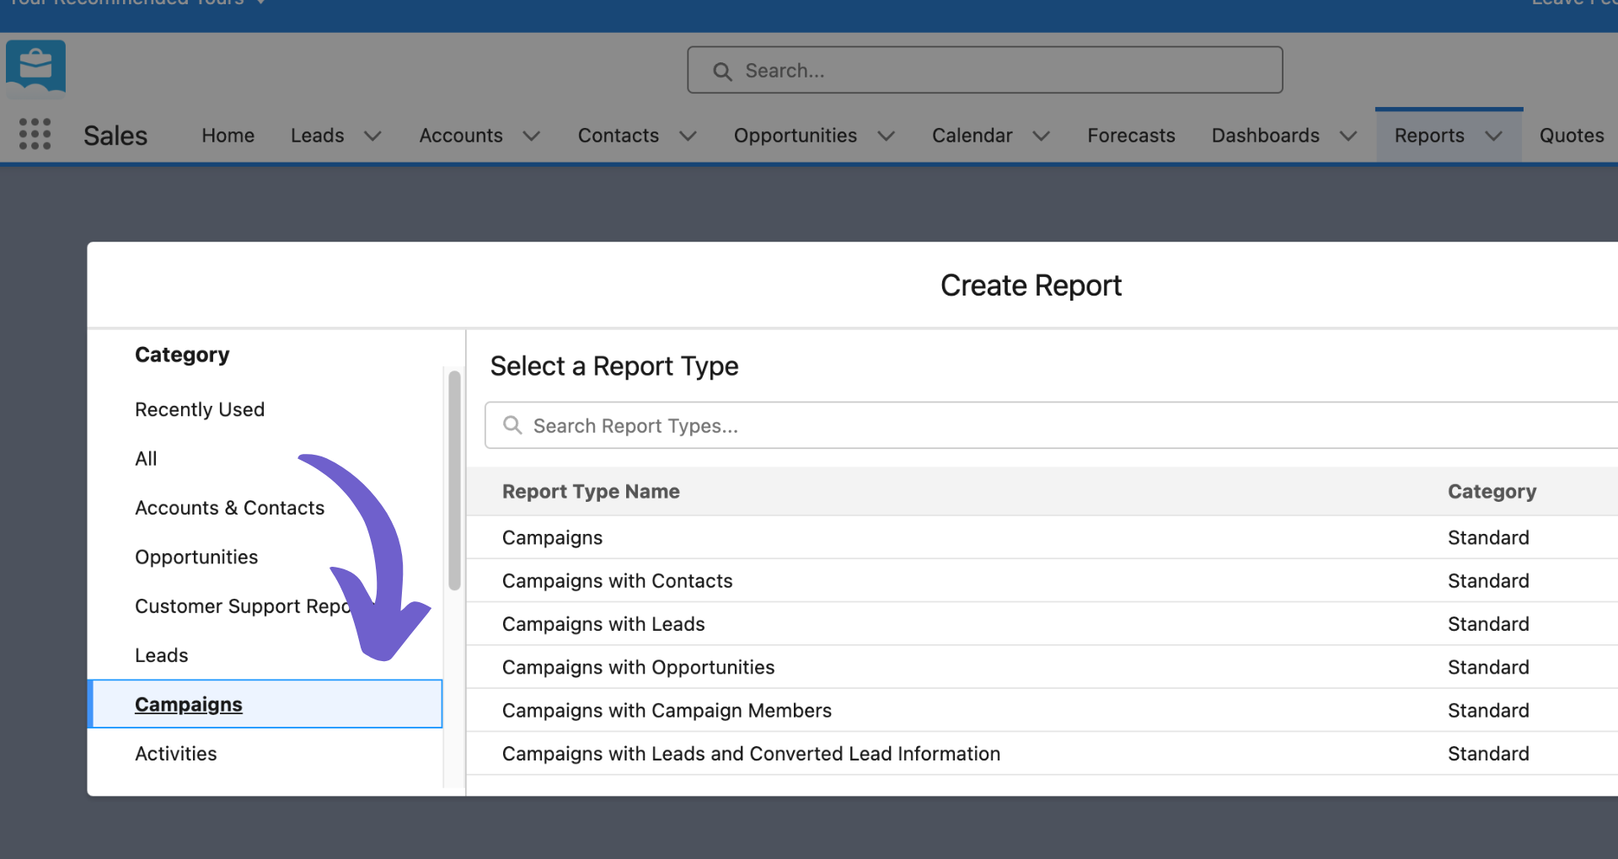
Task: Expand the Leads tab dropdown chevron
Action: (x=372, y=136)
